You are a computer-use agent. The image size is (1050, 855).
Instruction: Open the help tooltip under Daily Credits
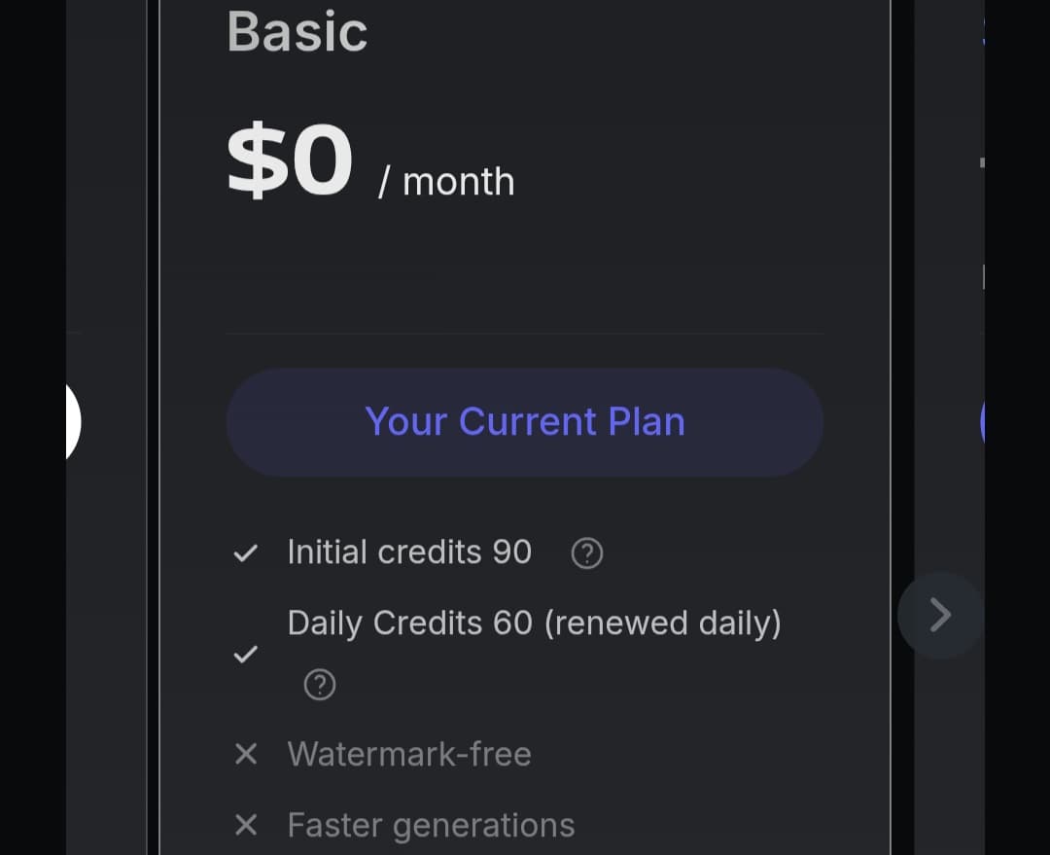tap(320, 685)
